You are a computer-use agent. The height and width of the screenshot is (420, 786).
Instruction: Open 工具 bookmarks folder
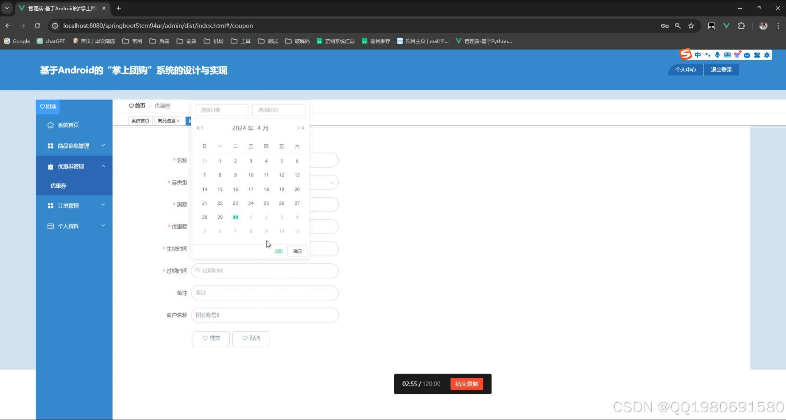point(241,41)
